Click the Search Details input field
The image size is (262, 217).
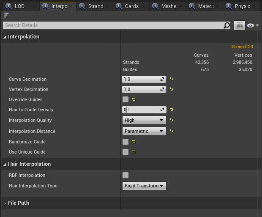(113, 25)
